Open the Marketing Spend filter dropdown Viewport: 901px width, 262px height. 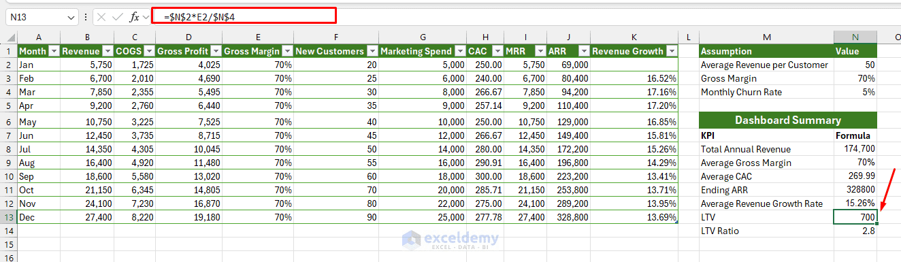459,51
